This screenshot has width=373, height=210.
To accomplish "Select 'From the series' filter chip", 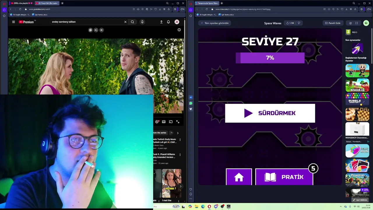I will pyautogui.click(x=160, y=133).
